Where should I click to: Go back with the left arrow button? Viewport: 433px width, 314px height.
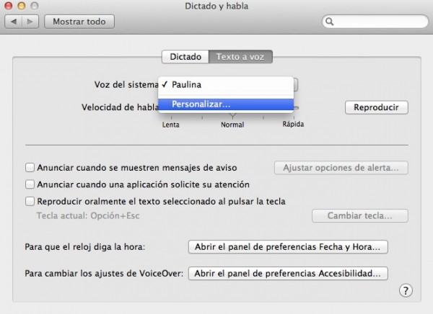[x=14, y=22]
